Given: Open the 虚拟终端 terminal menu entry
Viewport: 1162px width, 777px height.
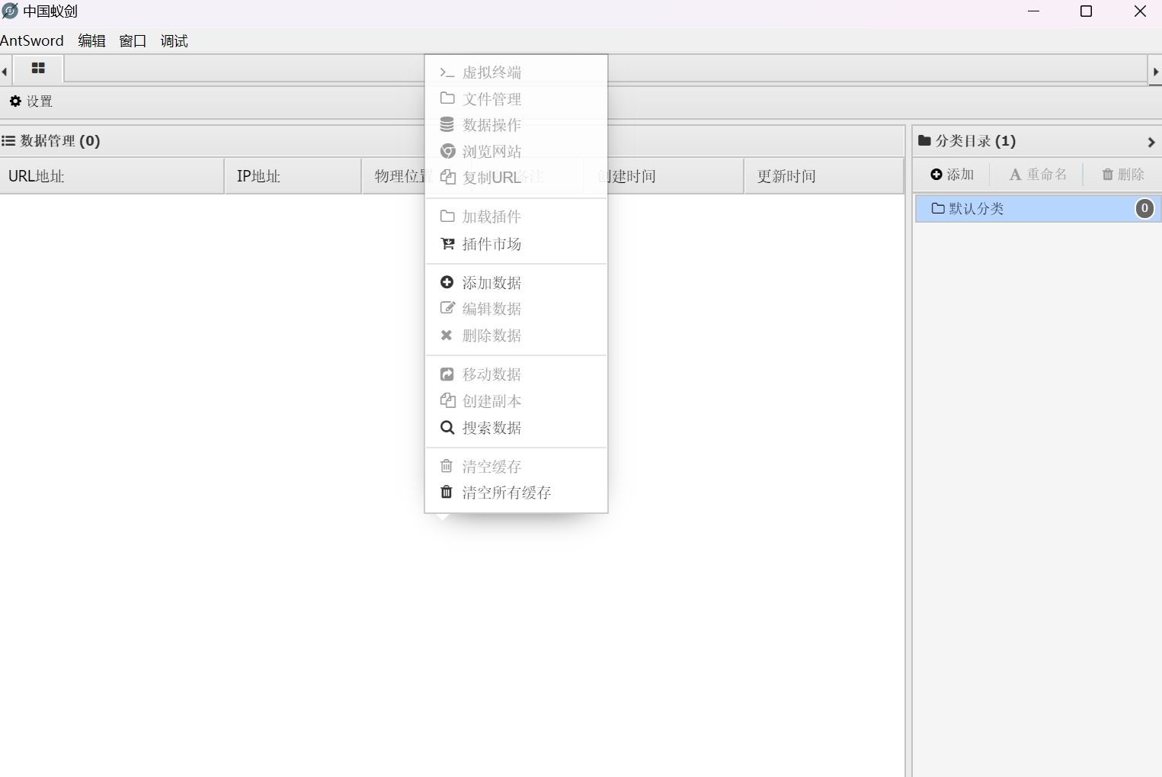Looking at the screenshot, I should tap(516, 72).
